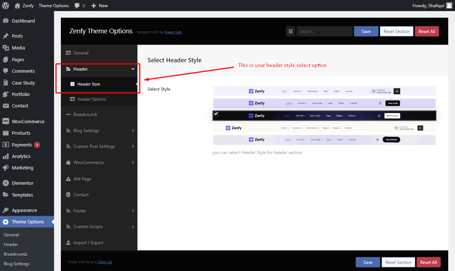Open the Header Options sub-item
Viewport: 455px width, 271px height.
[x=99, y=99]
